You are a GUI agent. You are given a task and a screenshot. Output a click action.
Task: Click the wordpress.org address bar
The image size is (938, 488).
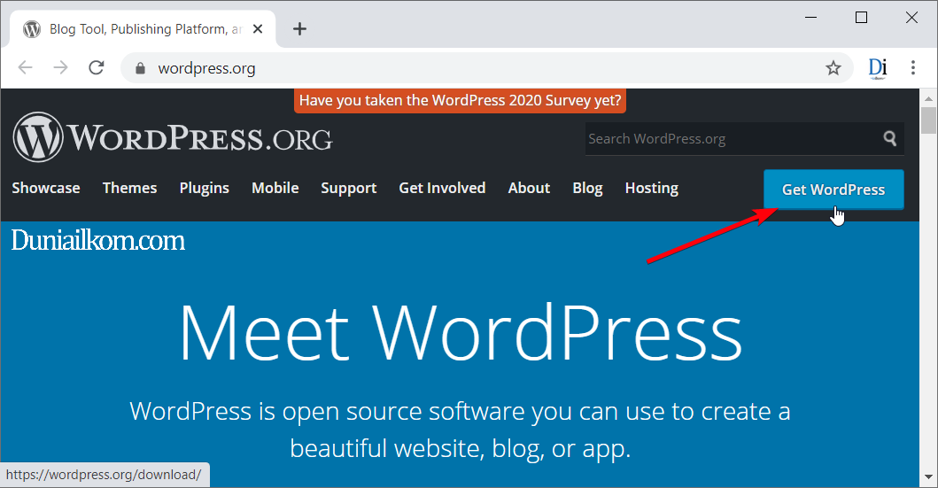[x=485, y=68]
